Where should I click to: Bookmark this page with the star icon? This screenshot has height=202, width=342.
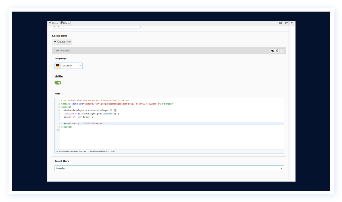286,23
